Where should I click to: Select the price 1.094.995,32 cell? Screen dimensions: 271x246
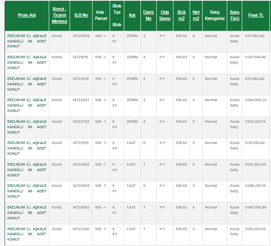tap(256, 100)
